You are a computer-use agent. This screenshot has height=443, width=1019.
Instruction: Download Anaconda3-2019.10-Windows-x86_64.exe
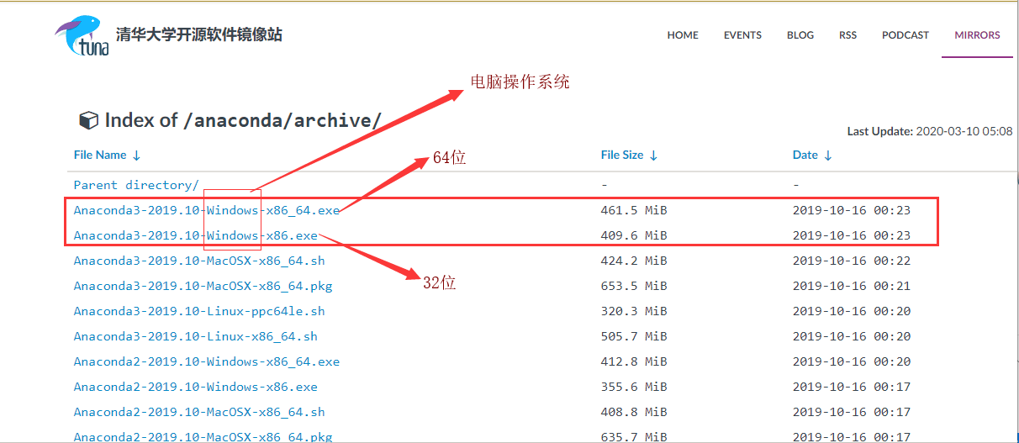tap(207, 210)
